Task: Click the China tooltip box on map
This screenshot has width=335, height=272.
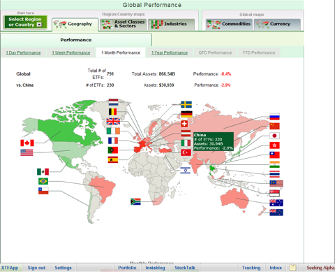Action: (214, 141)
